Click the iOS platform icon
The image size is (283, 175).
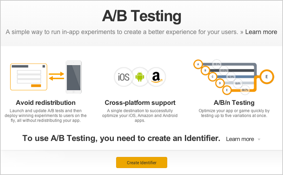123,77
